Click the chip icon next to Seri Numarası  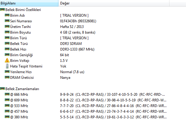point(7,21)
